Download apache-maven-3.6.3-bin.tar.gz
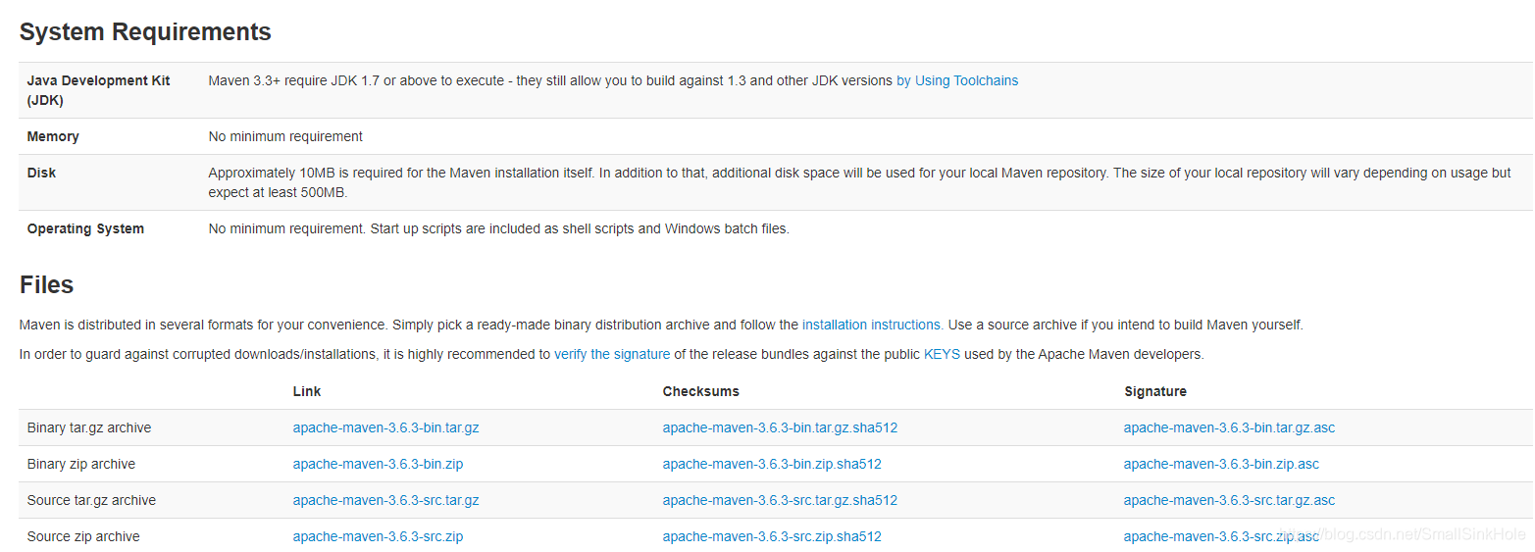Viewport: 1535px width, 552px height. click(x=385, y=427)
